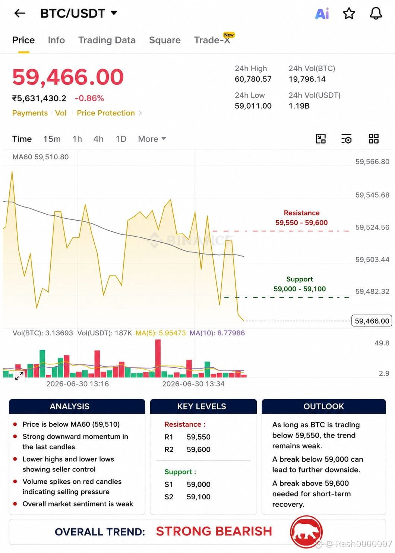
Task: Click the red bear icon
Action: point(306,532)
